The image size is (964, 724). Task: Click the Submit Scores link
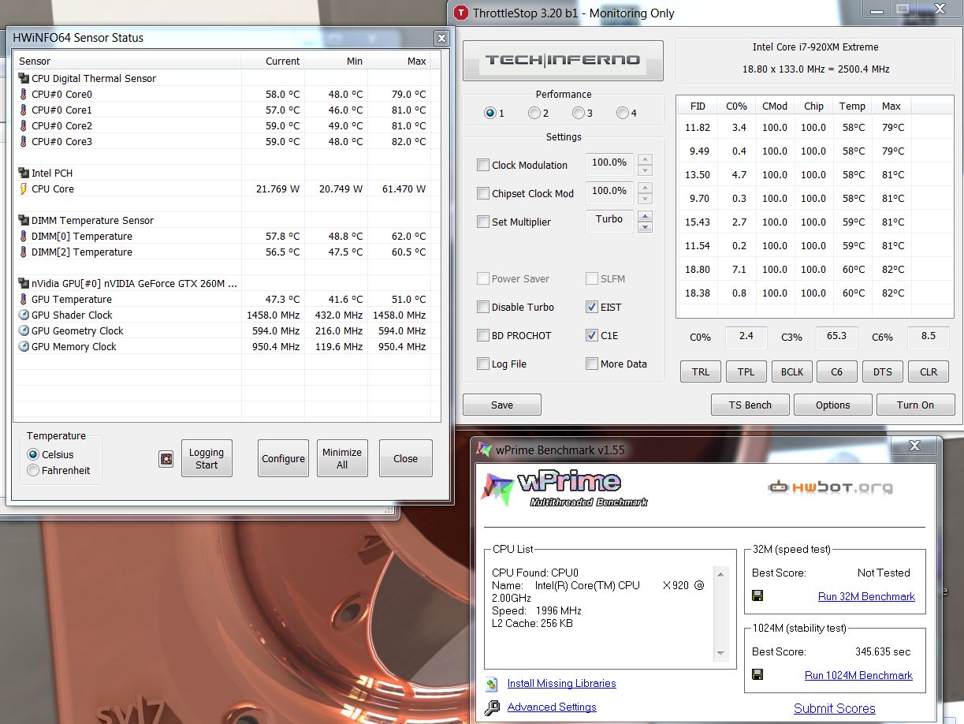coord(835,708)
